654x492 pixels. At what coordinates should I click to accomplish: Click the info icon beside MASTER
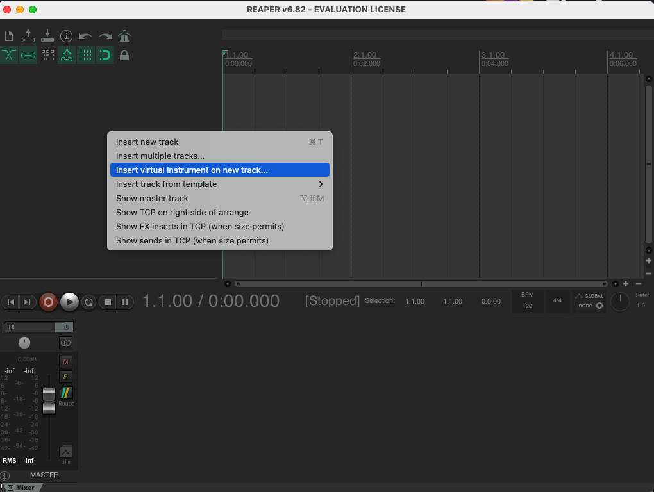coord(4,476)
